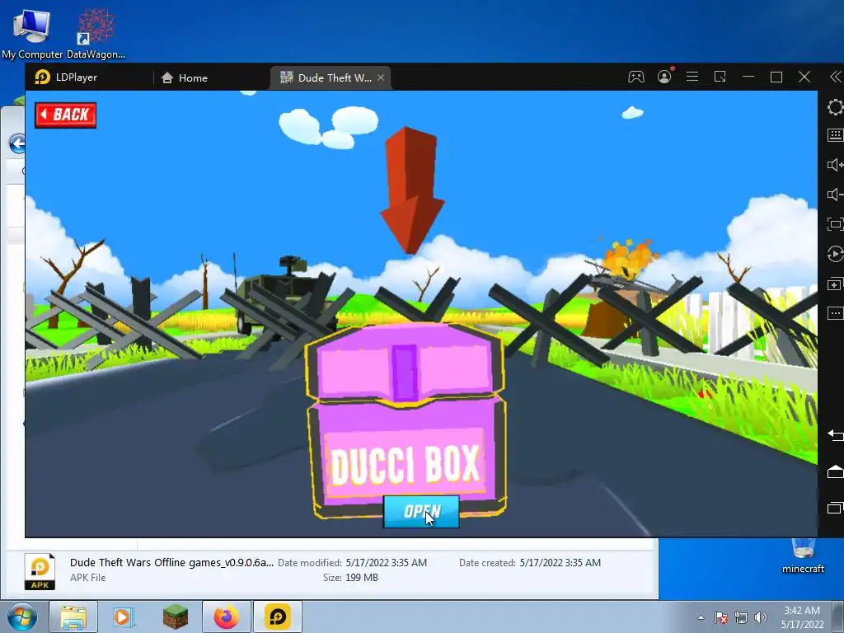844x633 pixels.
Task: Open the Action Center flag icon
Action: (x=721, y=617)
